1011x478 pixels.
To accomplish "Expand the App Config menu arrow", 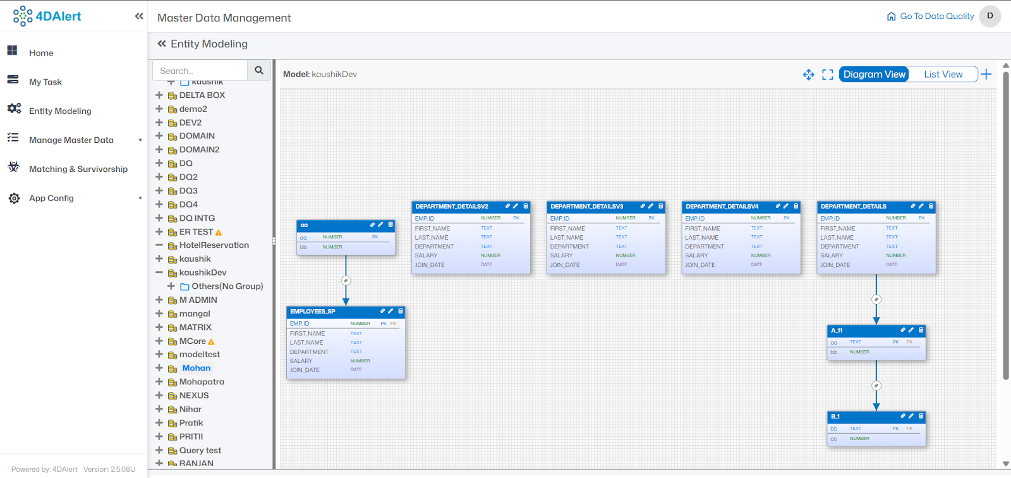I will click(140, 198).
